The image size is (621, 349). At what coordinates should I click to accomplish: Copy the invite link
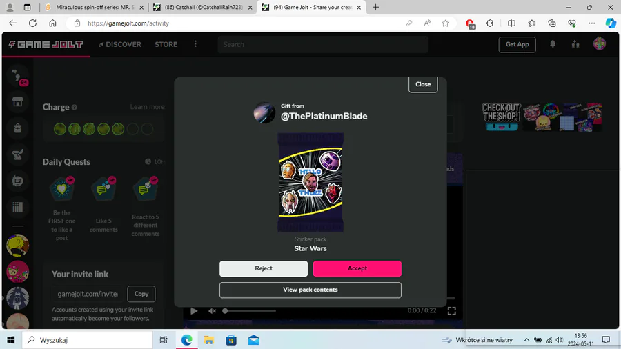pyautogui.click(x=141, y=294)
